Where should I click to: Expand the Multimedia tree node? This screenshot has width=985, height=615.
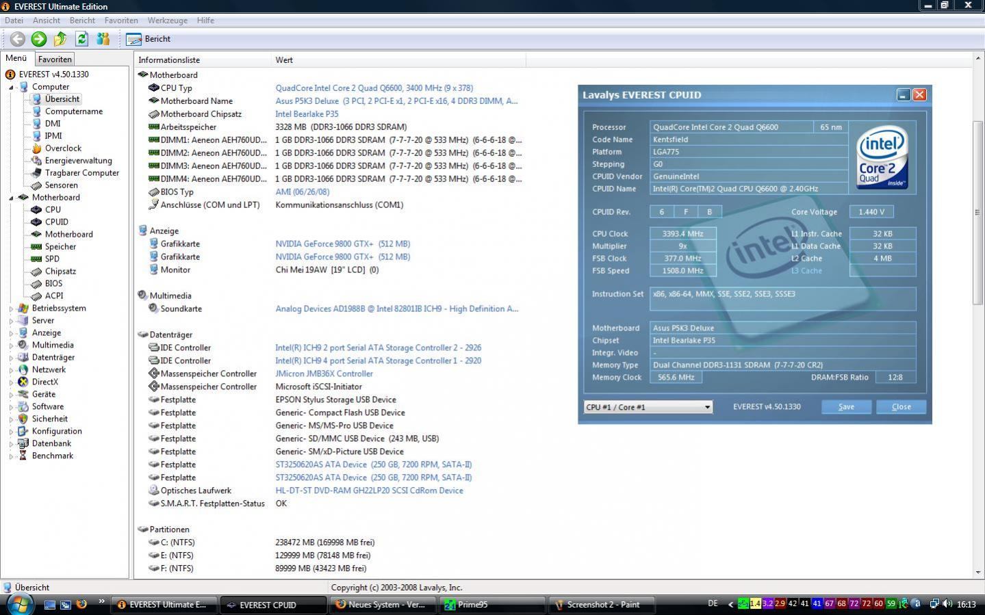[x=12, y=346]
